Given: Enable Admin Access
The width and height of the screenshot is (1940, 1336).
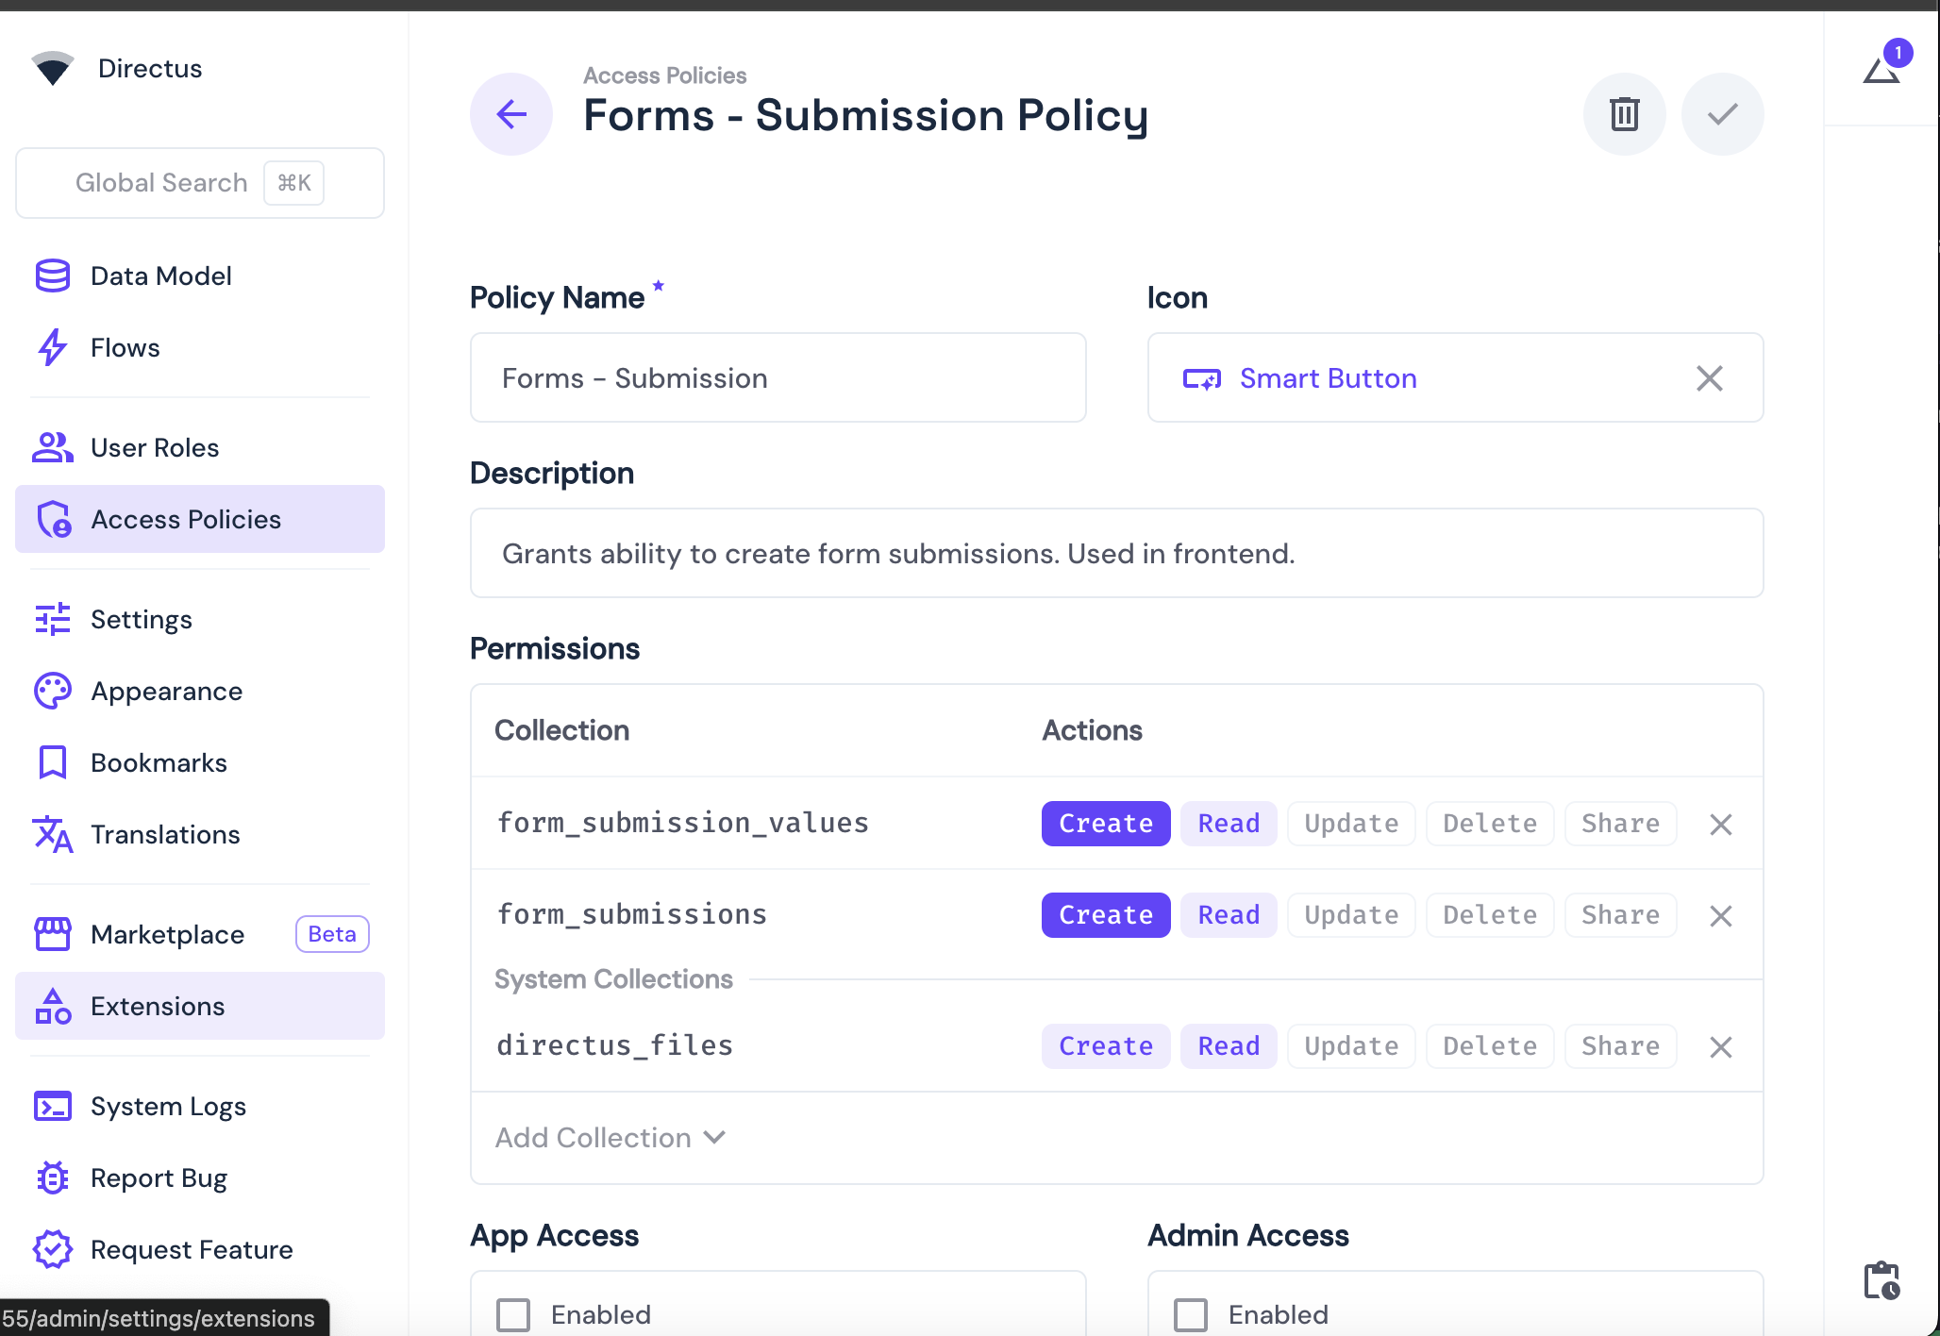Looking at the screenshot, I should pyautogui.click(x=1191, y=1313).
